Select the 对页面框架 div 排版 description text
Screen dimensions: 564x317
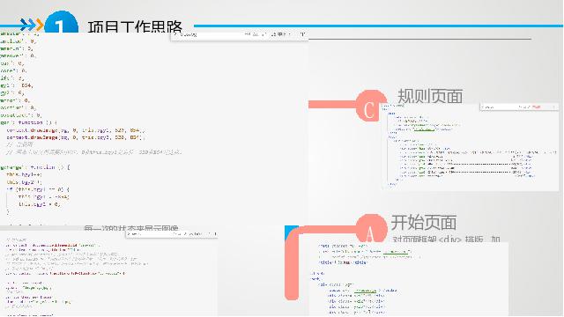click(x=446, y=240)
